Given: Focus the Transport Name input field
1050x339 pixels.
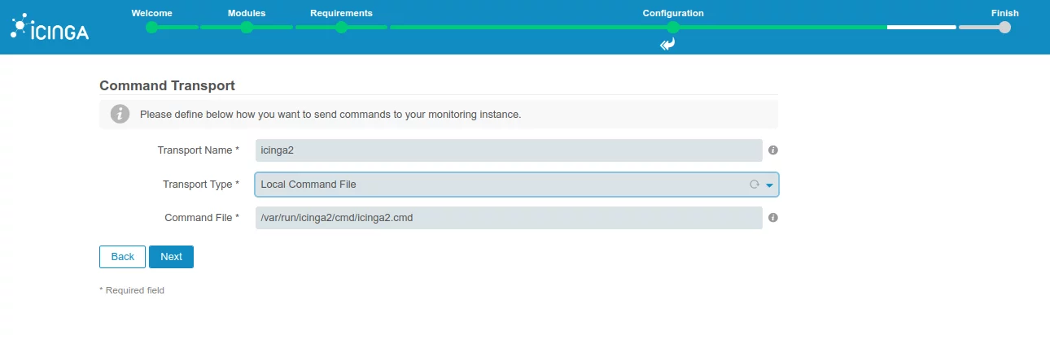Looking at the screenshot, I should pos(509,150).
